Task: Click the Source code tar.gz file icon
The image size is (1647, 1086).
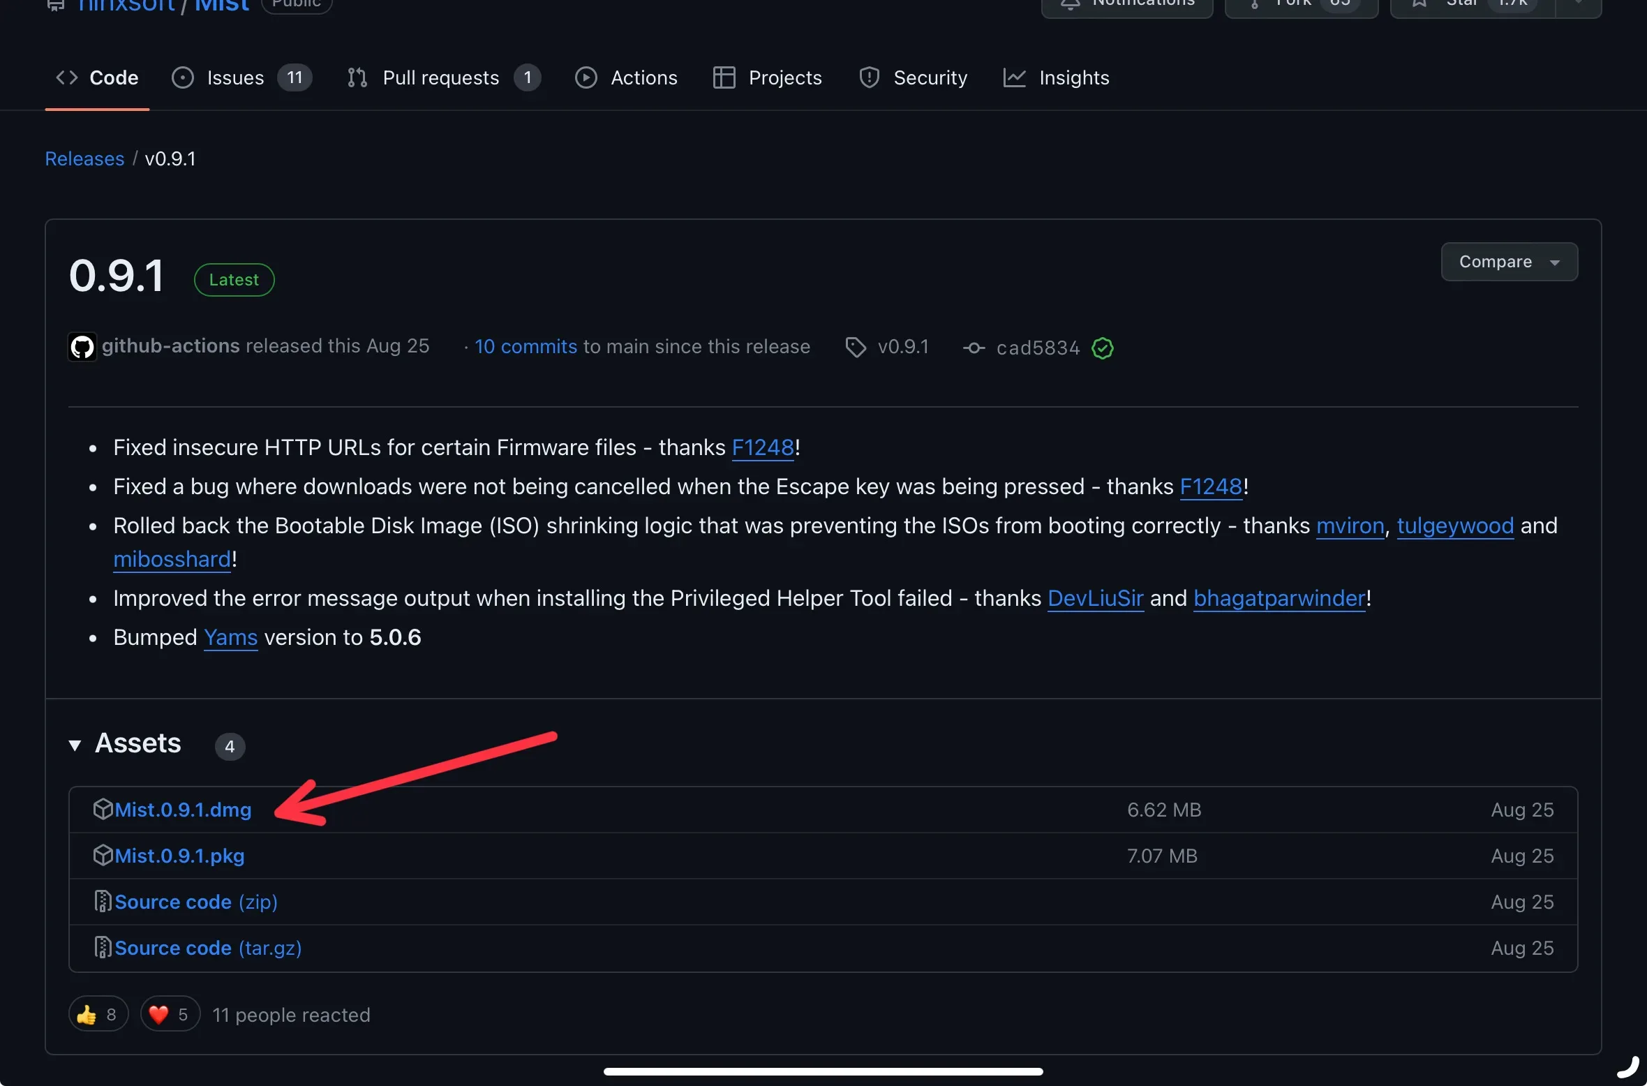Action: tap(103, 947)
